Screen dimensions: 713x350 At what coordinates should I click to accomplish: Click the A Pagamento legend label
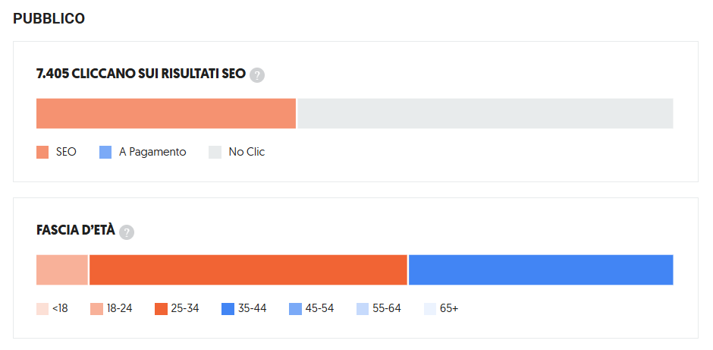pos(152,153)
